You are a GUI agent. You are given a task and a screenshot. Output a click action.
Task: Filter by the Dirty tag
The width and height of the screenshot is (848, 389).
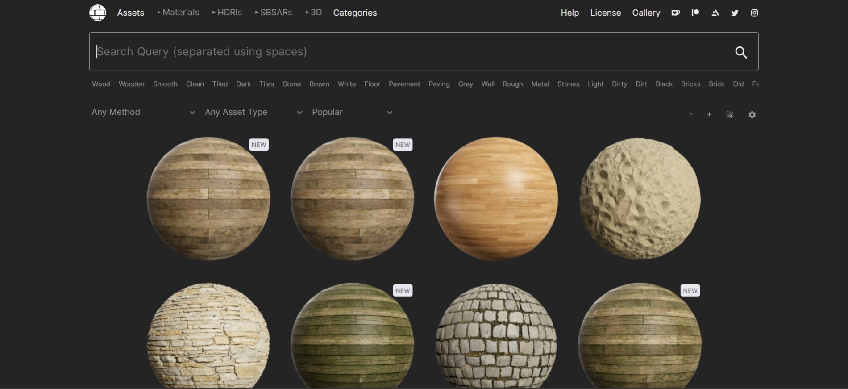619,84
